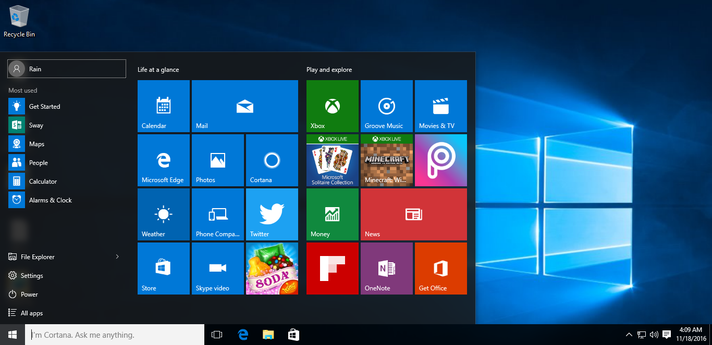Open the Weather tile
Viewport: 712px width, 345px height.
(x=164, y=214)
